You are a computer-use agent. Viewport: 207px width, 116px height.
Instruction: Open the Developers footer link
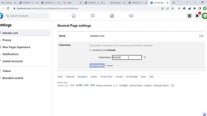[x=82, y=77]
